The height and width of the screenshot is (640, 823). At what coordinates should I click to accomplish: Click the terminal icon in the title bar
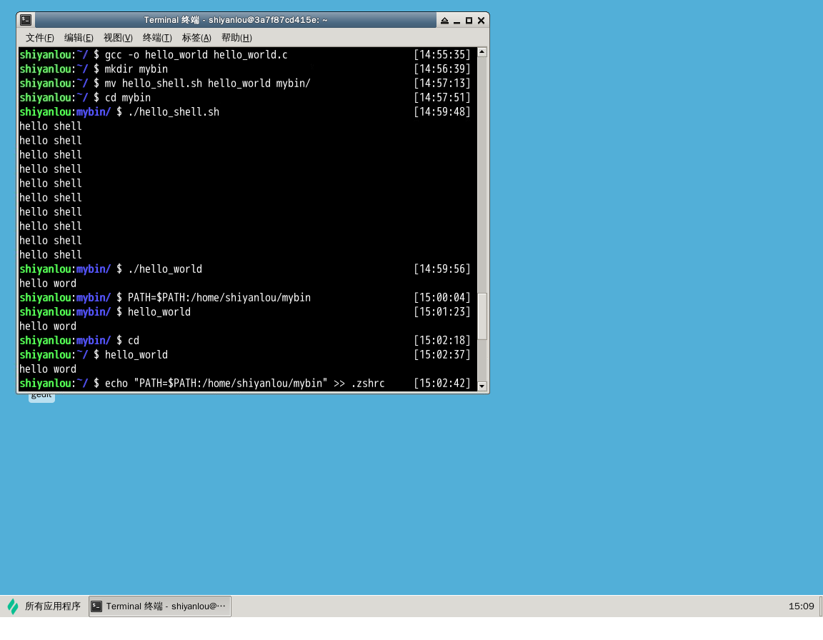coord(26,20)
